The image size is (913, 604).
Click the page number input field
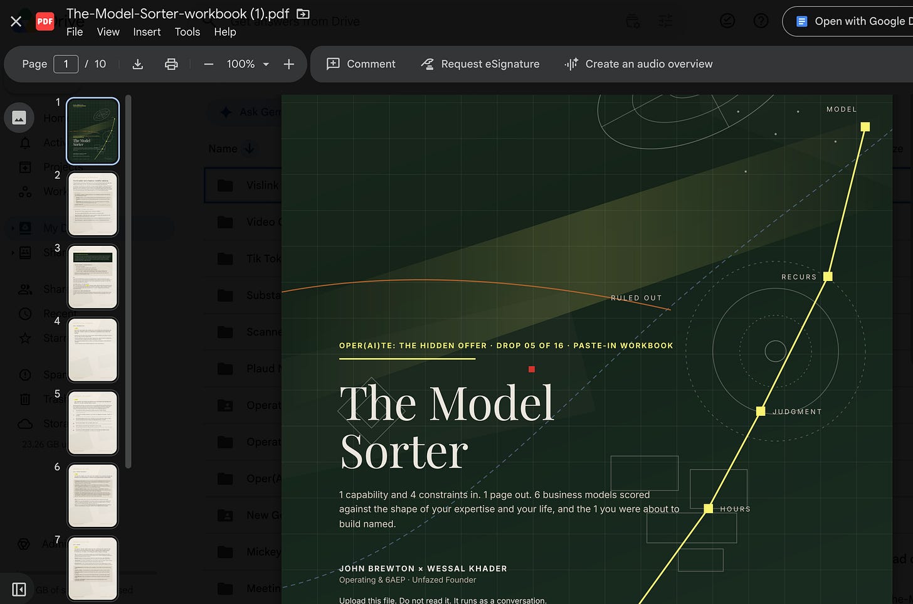pos(66,64)
